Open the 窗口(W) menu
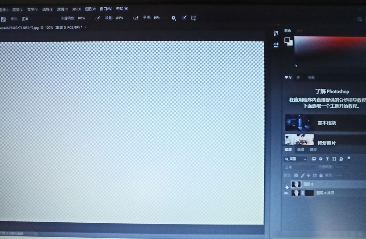The width and height of the screenshot is (366, 239). 106,9
